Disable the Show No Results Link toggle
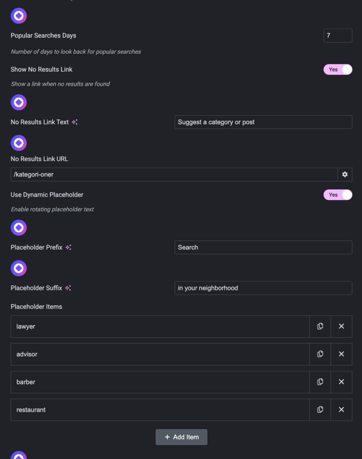The height and width of the screenshot is (459, 362). tap(338, 69)
